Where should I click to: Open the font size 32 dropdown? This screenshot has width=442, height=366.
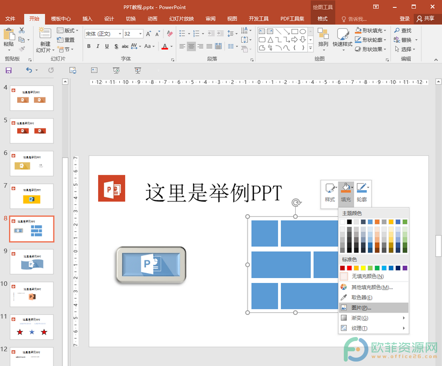click(140, 34)
